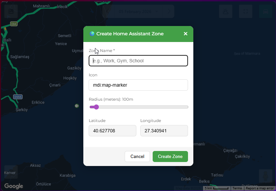Click the D555 road shield on map
The height and width of the screenshot is (191, 276).
click(x=18, y=97)
